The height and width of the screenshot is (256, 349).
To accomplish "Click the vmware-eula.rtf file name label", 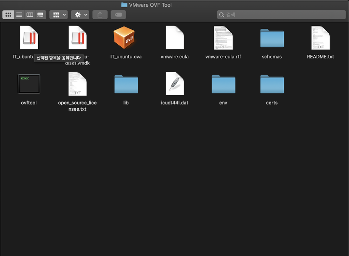I will click(x=223, y=57).
